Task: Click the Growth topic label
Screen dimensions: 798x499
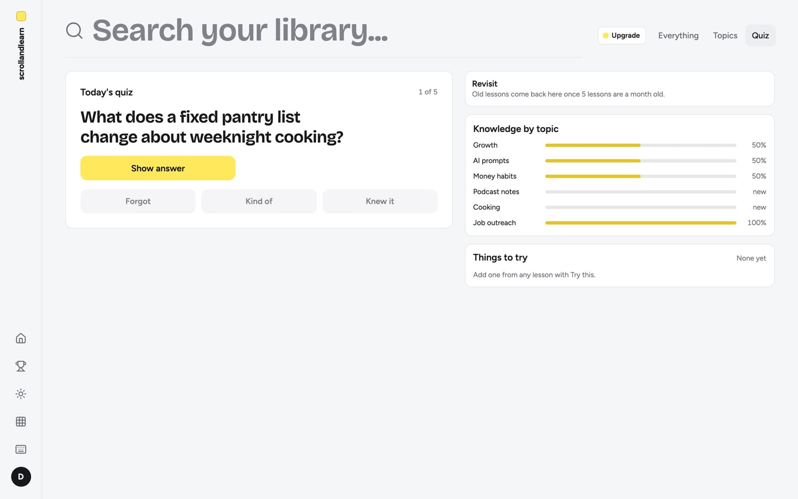Action: 485,145
